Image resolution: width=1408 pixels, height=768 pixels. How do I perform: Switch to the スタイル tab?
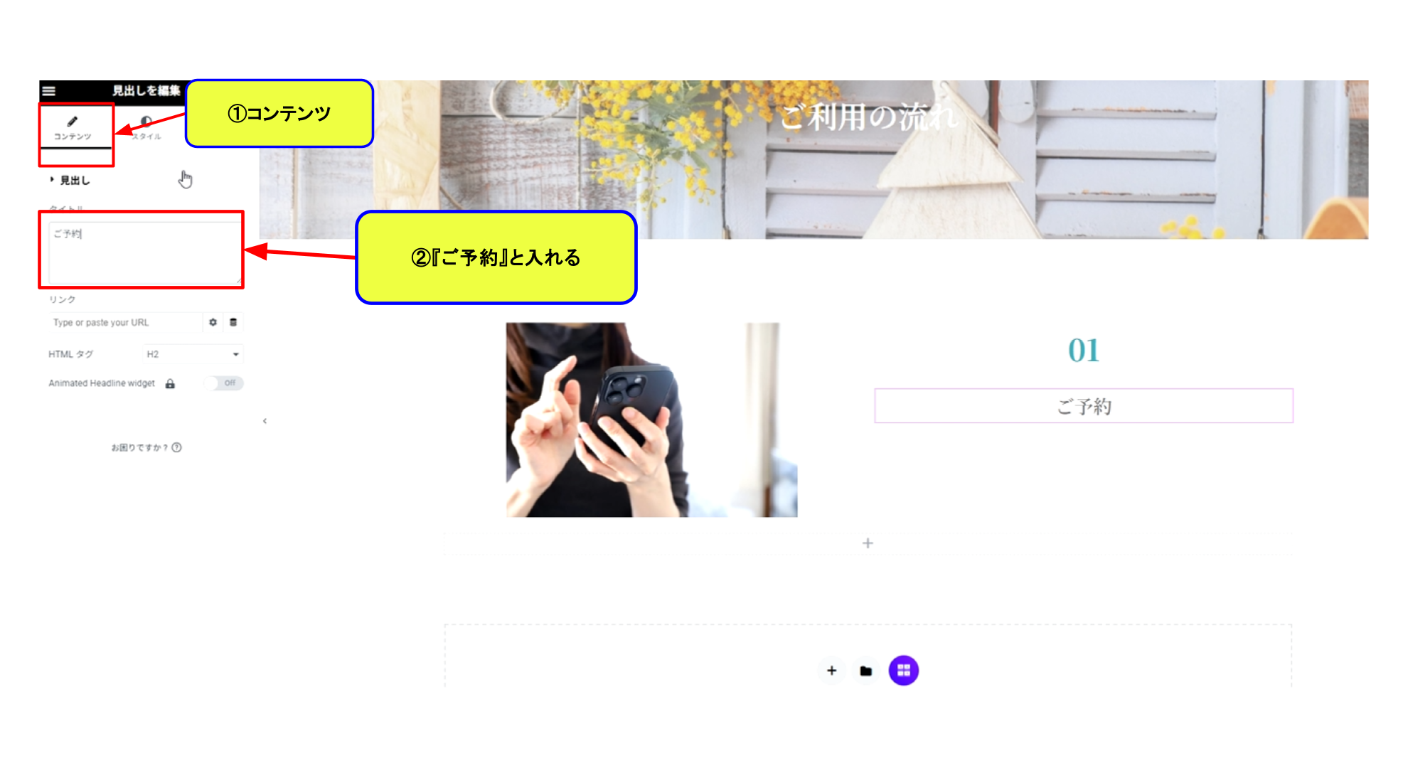[x=146, y=127]
